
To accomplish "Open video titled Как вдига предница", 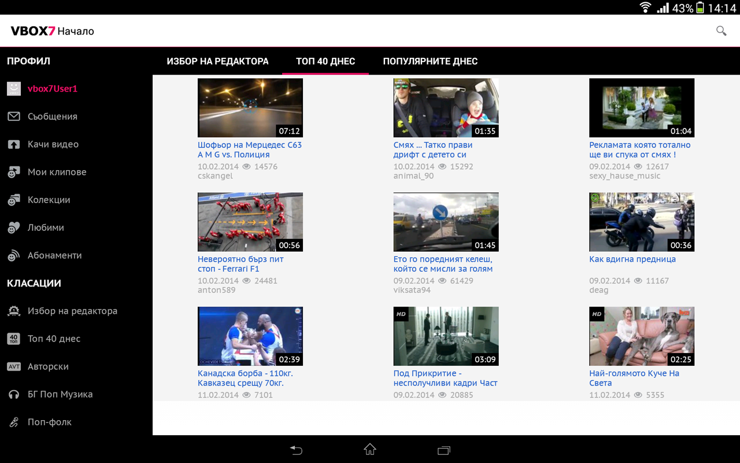I will (632, 259).
